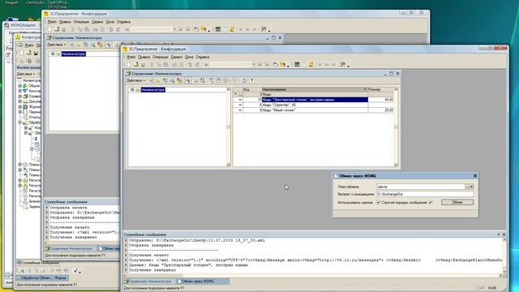
Task: Open Справка menu in front 1С window
Action: pyautogui.click(x=202, y=57)
